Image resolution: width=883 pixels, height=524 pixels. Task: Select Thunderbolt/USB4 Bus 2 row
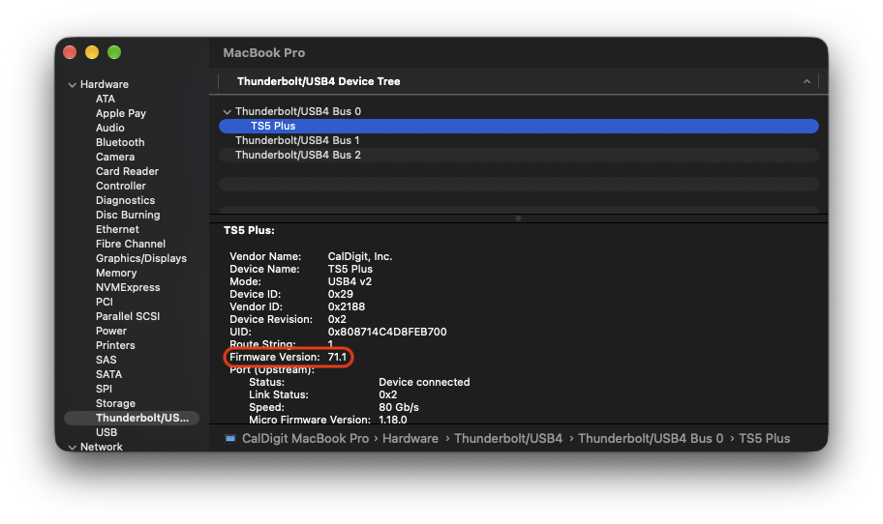[519, 156]
